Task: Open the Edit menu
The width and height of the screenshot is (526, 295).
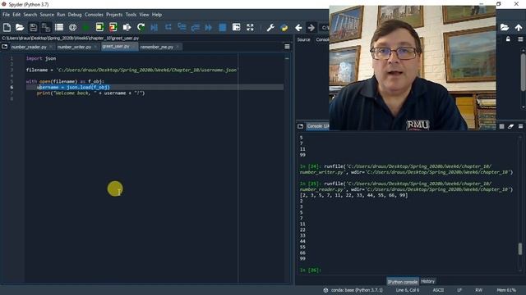Action: (x=16, y=15)
